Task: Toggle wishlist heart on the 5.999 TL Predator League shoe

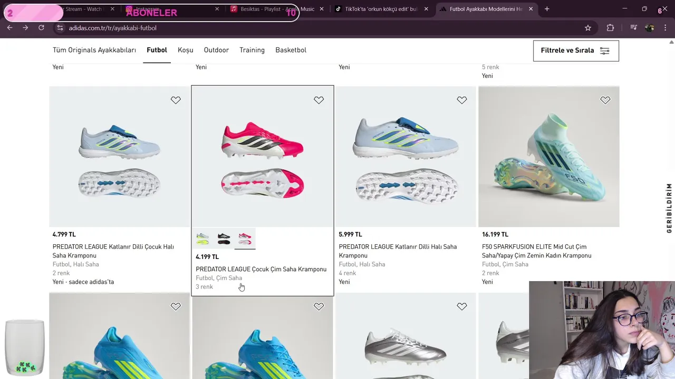Action: (462, 100)
